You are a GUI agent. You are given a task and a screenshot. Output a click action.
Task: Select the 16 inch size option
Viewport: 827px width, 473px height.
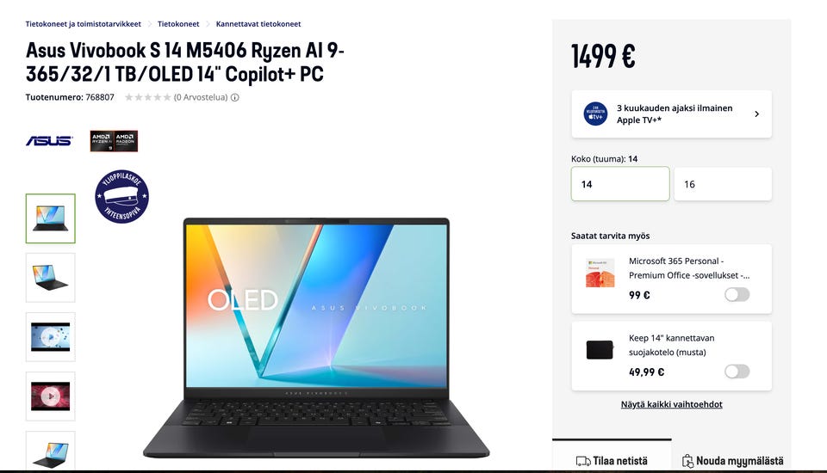point(723,184)
